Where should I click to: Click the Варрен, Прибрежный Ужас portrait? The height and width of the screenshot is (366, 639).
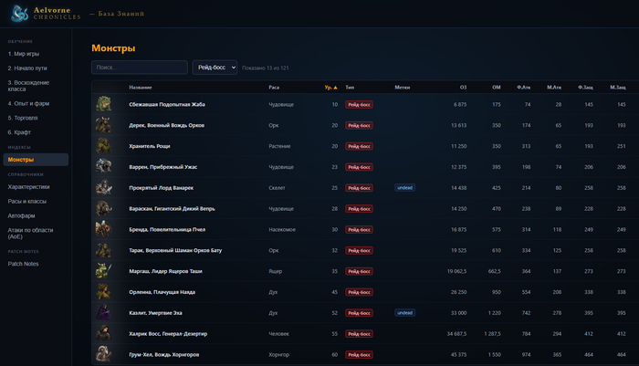coord(103,166)
